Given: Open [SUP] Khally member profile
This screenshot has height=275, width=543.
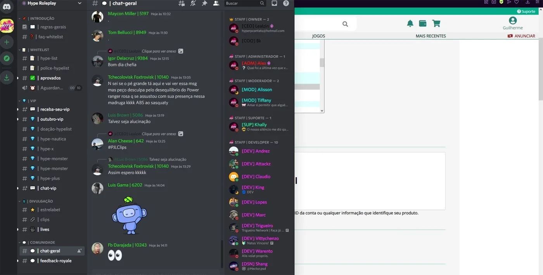Looking at the screenshot, I should [x=259, y=127].
